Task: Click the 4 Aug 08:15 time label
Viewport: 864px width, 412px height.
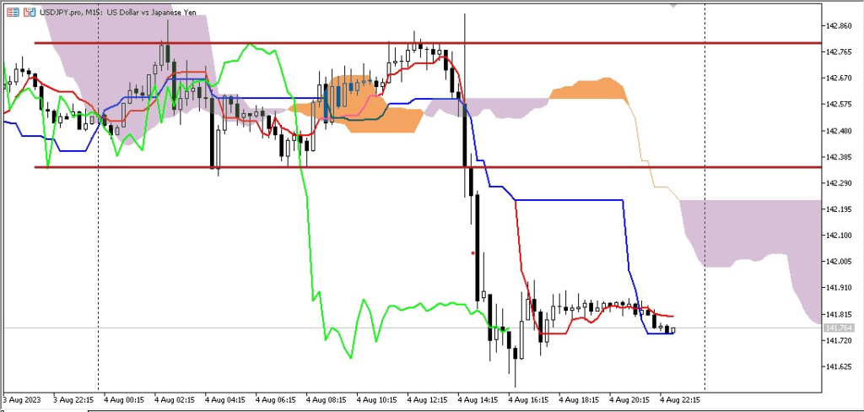Action: [327, 399]
